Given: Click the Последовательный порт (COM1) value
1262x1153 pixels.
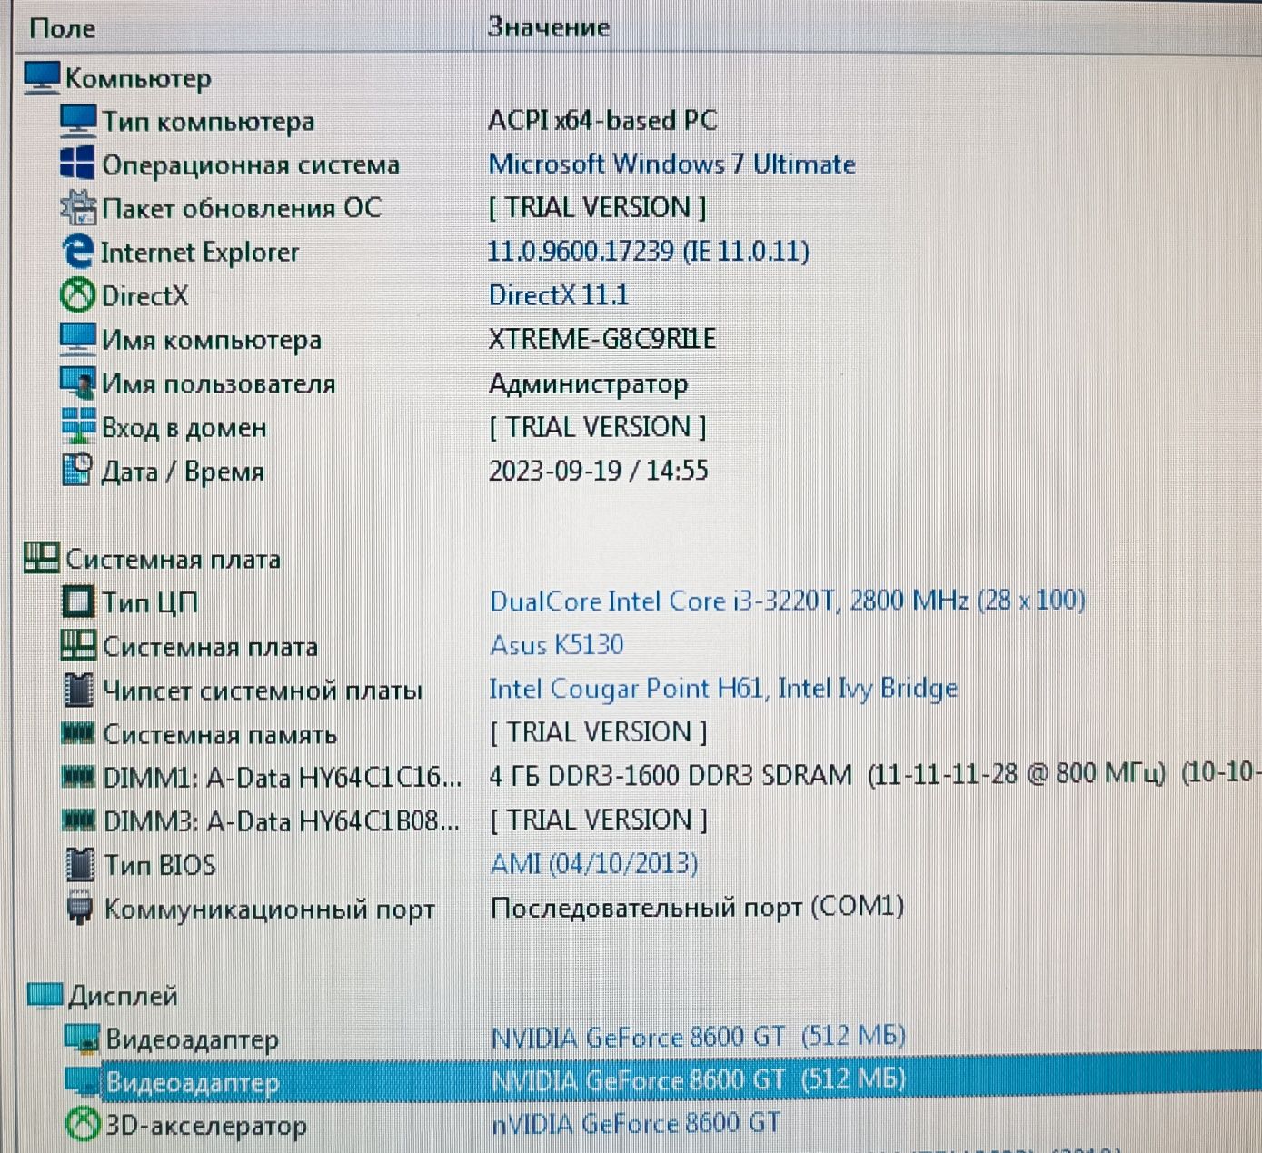Looking at the screenshot, I should [697, 907].
